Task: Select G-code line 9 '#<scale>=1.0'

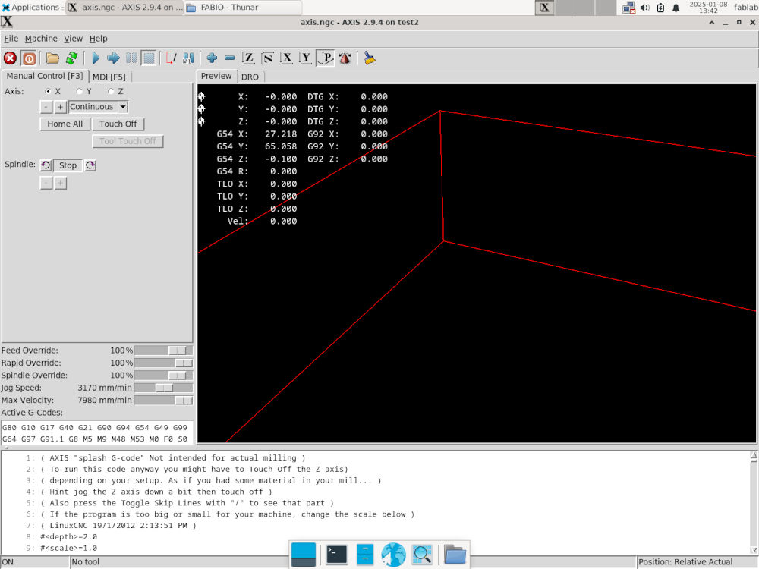Action: coord(69,549)
